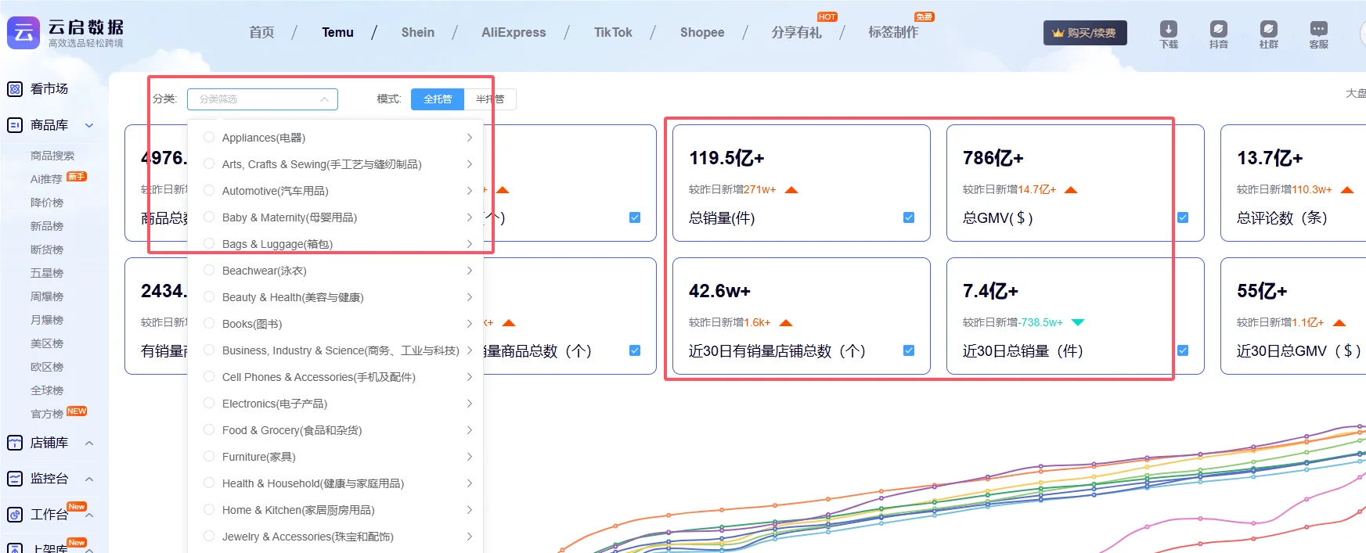Choose Home & Kitchen(家居厨房用品) item

pyautogui.click(x=335, y=510)
